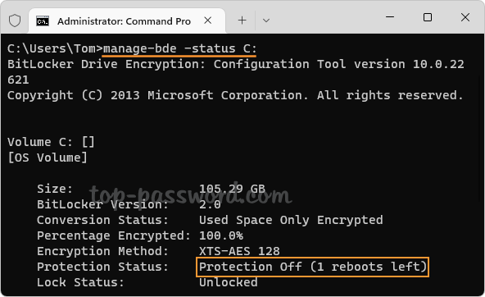
Task: Click the administrator shield icon
Action: [15, 21]
